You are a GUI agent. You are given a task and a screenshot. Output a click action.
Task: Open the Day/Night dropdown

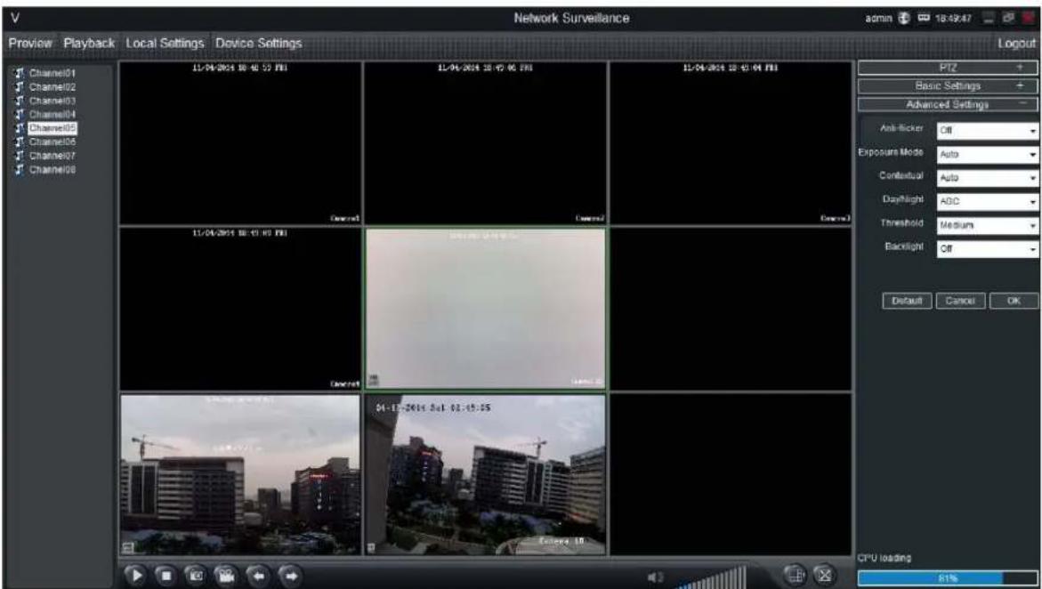[987, 201]
